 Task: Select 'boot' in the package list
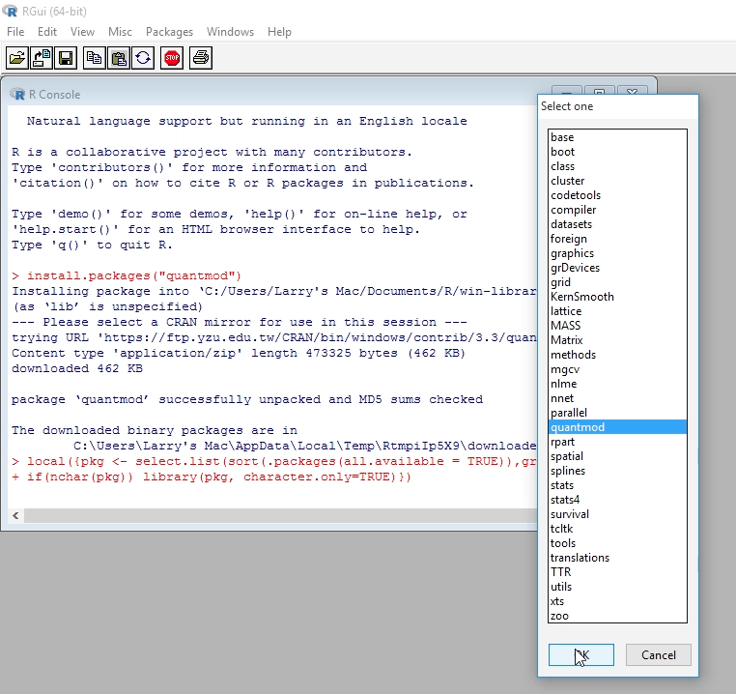(x=617, y=152)
